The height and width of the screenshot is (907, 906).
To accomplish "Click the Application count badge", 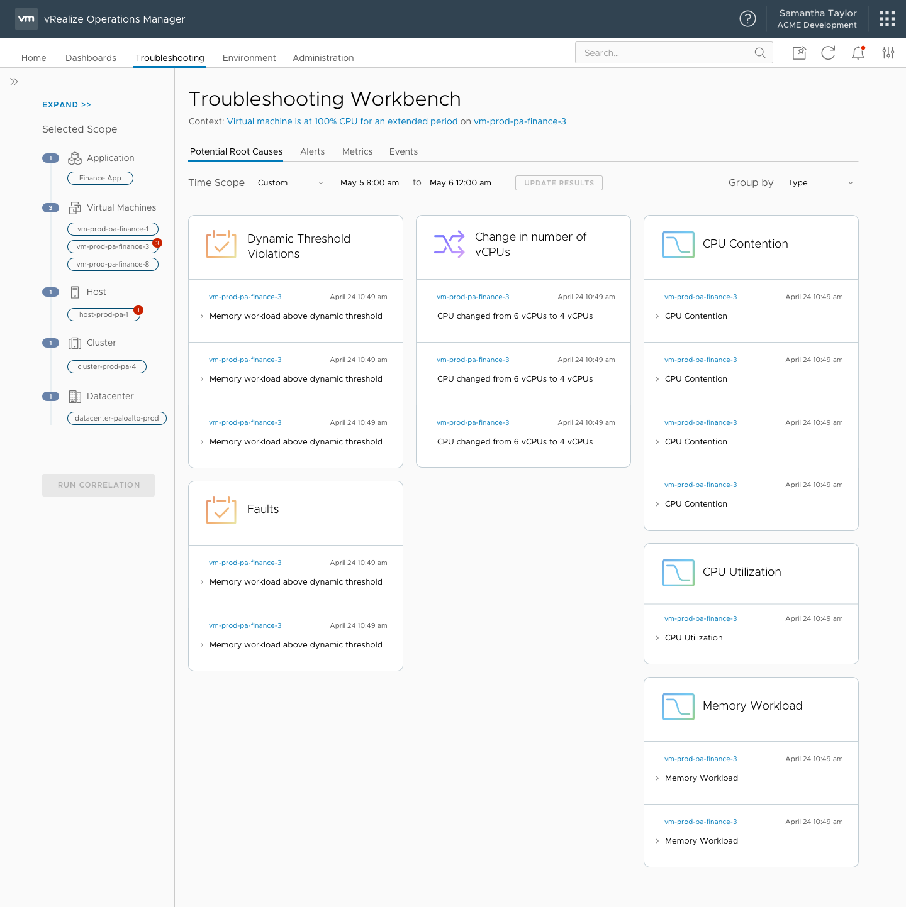I will tap(50, 158).
